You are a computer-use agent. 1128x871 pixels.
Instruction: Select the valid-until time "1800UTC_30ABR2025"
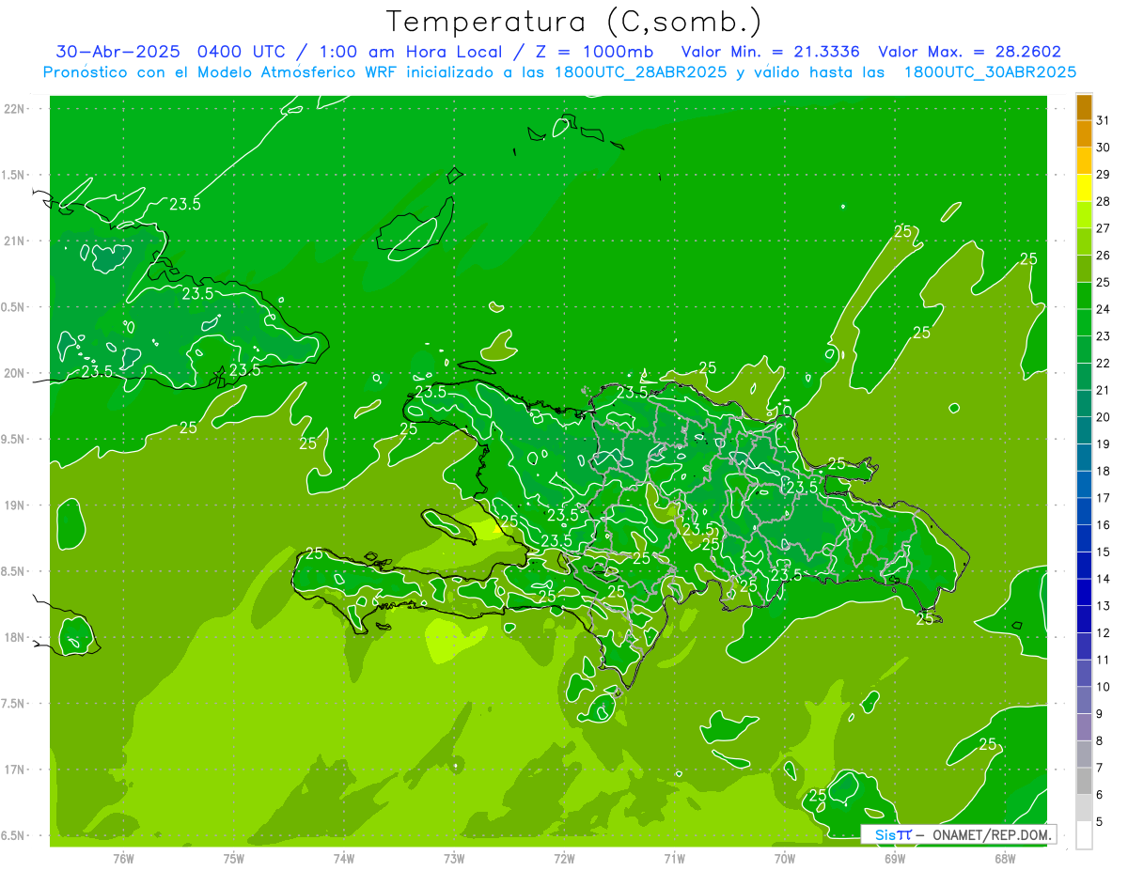click(x=990, y=72)
